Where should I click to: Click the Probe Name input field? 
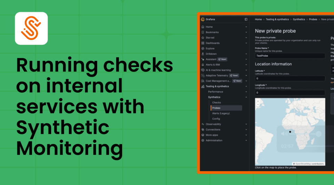(290, 56)
